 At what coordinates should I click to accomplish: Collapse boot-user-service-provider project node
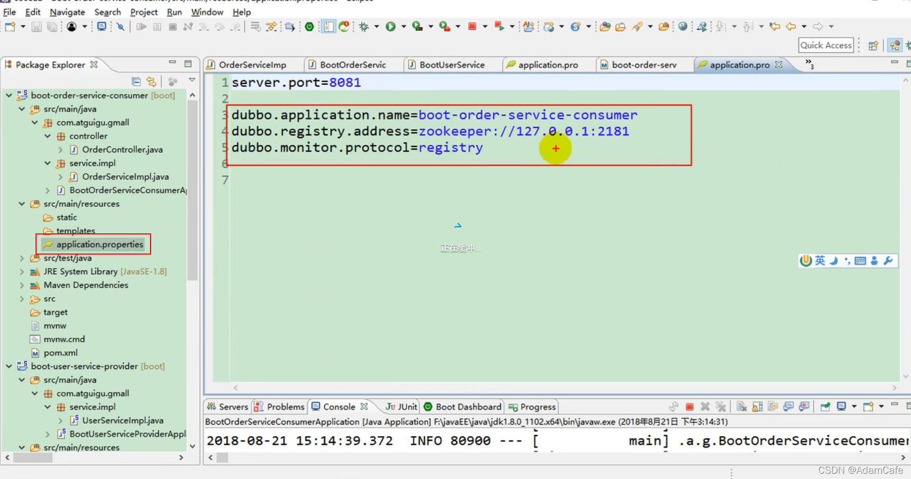[x=9, y=366]
